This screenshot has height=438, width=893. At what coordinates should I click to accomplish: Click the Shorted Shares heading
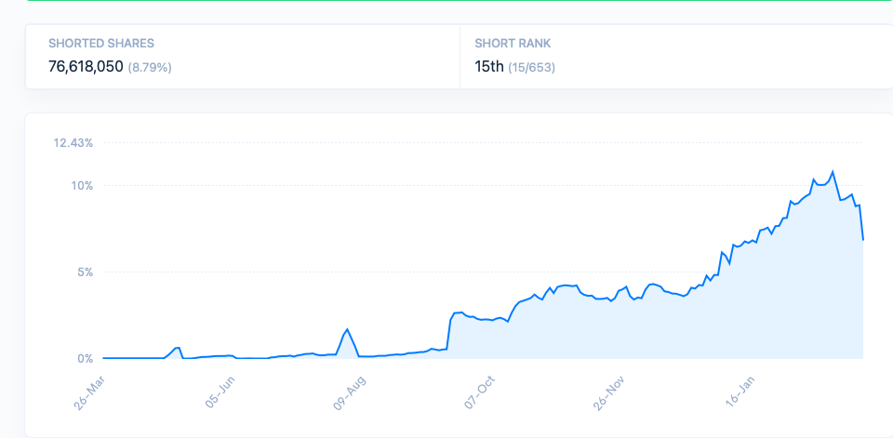[101, 43]
